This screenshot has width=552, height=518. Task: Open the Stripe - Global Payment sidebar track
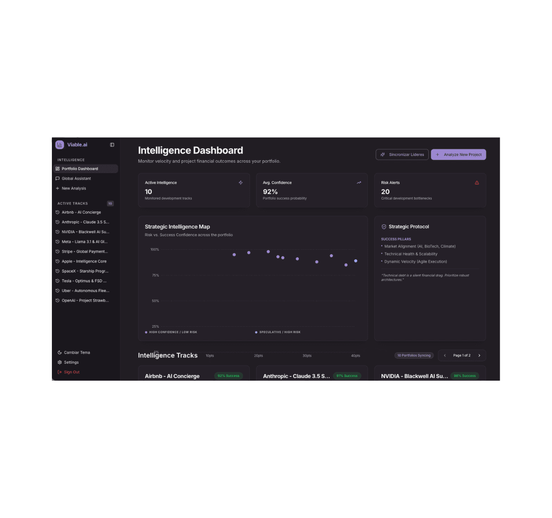pyautogui.click(x=85, y=252)
